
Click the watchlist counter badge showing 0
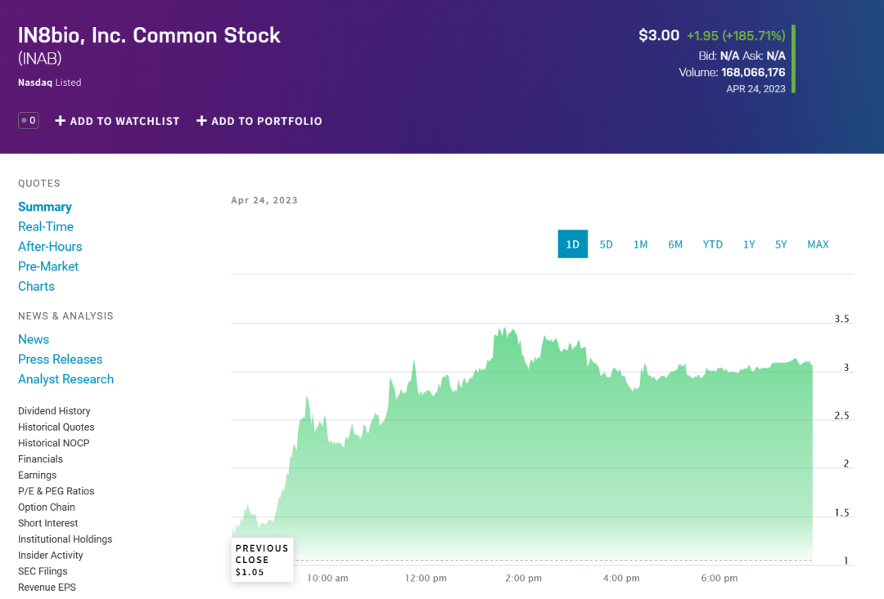point(28,119)
